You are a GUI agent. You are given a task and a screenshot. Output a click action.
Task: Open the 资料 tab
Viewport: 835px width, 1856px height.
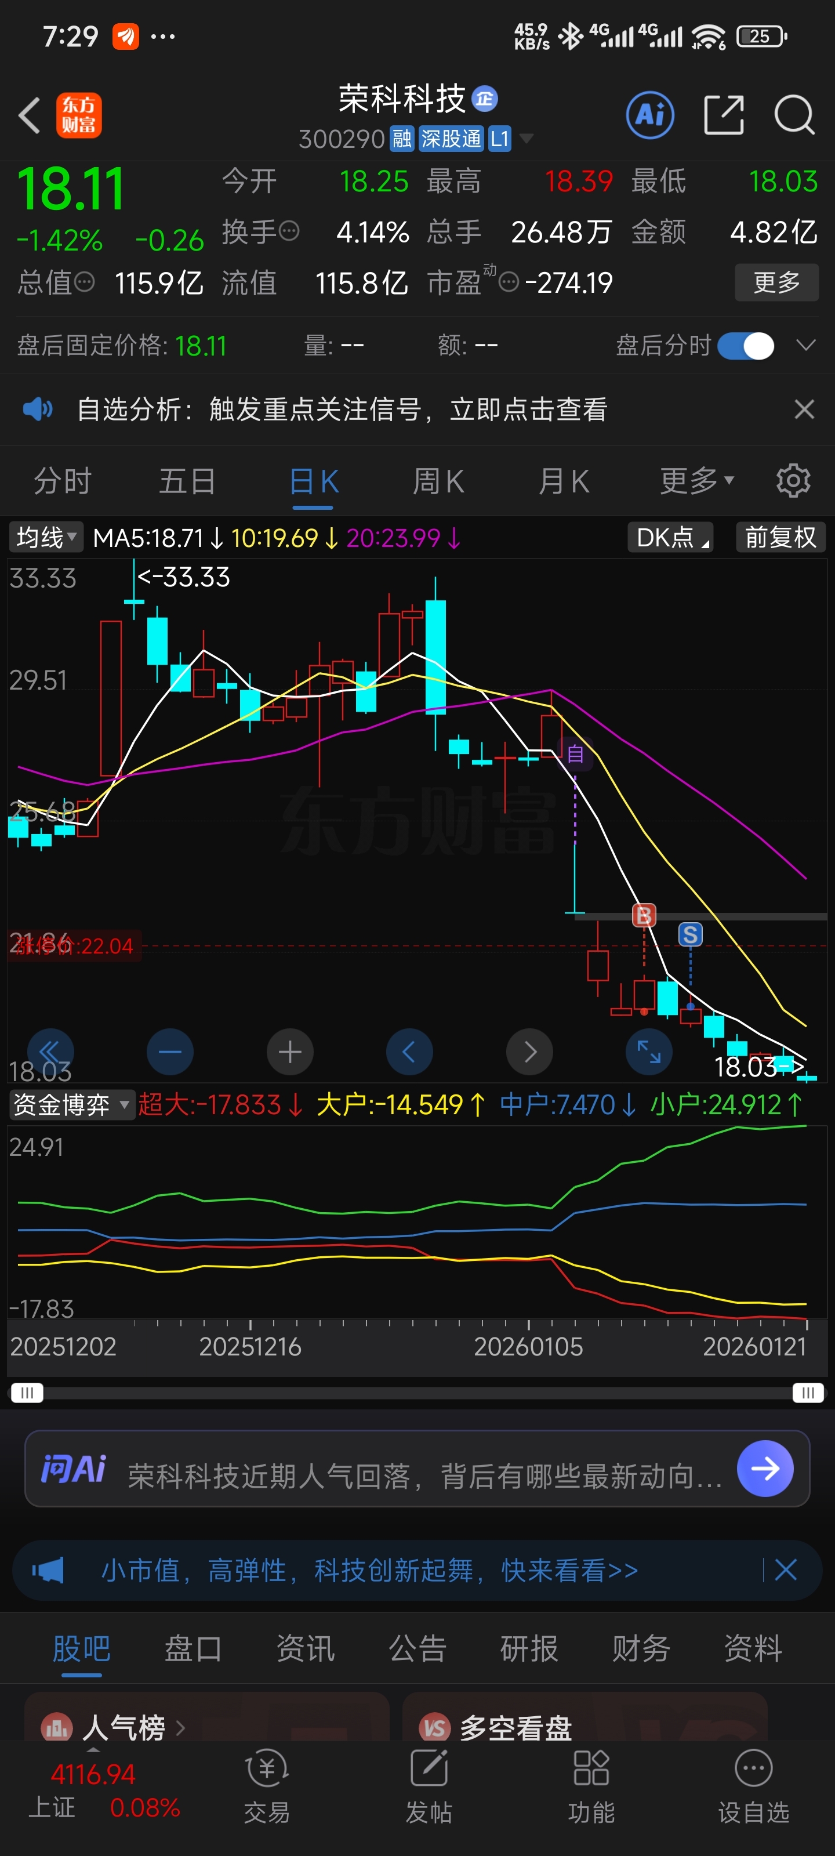pos(753,1648)
